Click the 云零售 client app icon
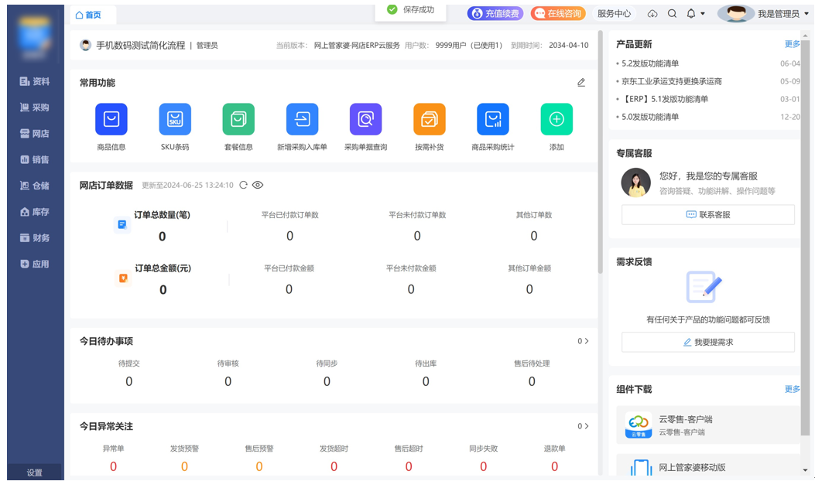The width and height of the screenshot is (815, 488). click(639, 425)
